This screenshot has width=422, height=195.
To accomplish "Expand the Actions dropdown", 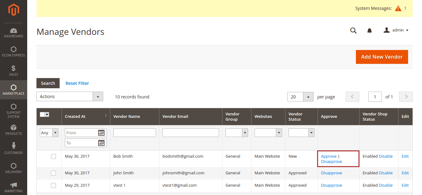I will click(70, 97).
